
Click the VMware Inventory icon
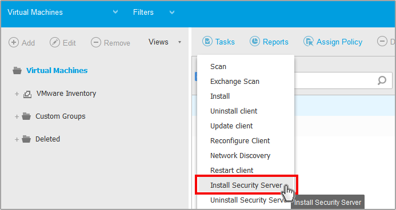(27, 94)
